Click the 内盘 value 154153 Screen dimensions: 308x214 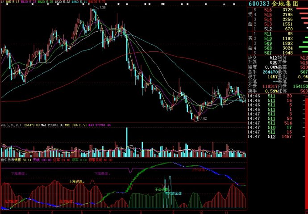click(300, 86)
